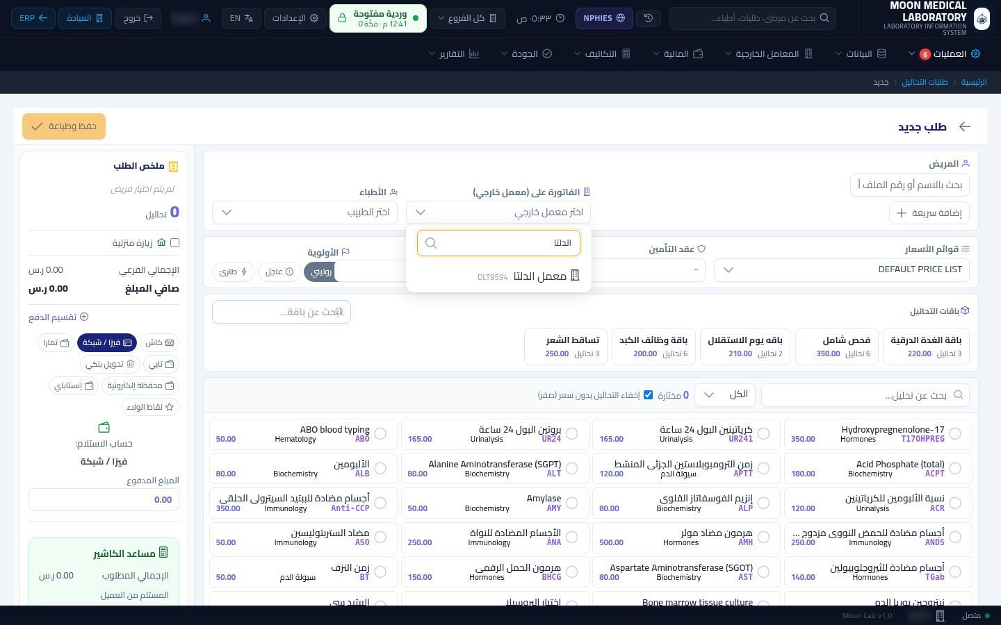Open the المعامل الخارجية menu
Screen dimensions: 1001x625
pyautogui.click(x=769, y=53)
